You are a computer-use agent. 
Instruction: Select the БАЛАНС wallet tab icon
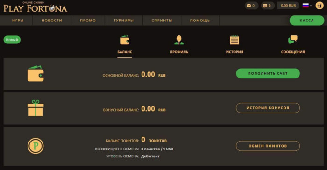click(125, 40)
